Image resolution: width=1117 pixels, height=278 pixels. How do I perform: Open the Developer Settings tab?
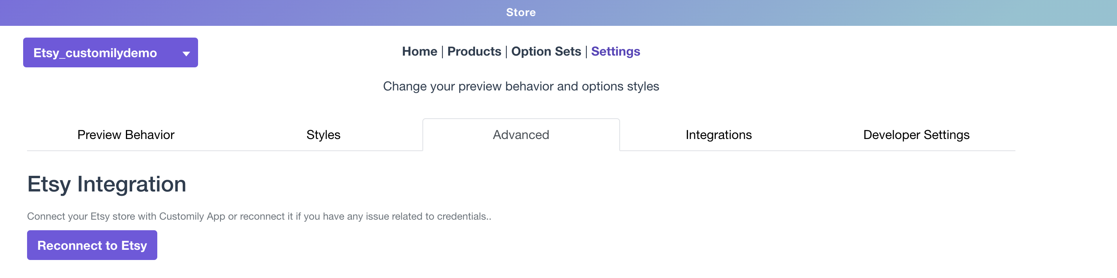[x=916, y=135]
